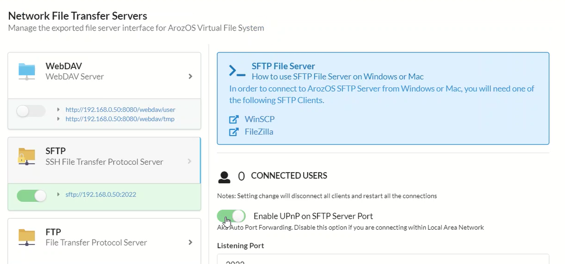
Task: Turn off the SFTP server toggle
Action: pyautogui.click(x=31, y=195)
